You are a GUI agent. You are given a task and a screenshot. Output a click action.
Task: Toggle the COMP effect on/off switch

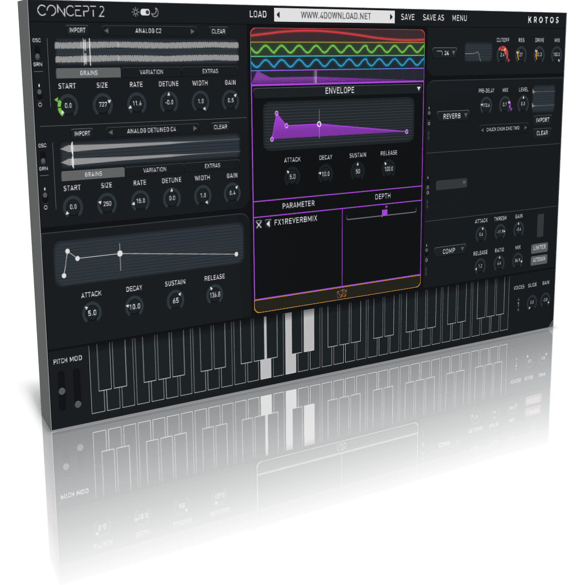[427, 253]
